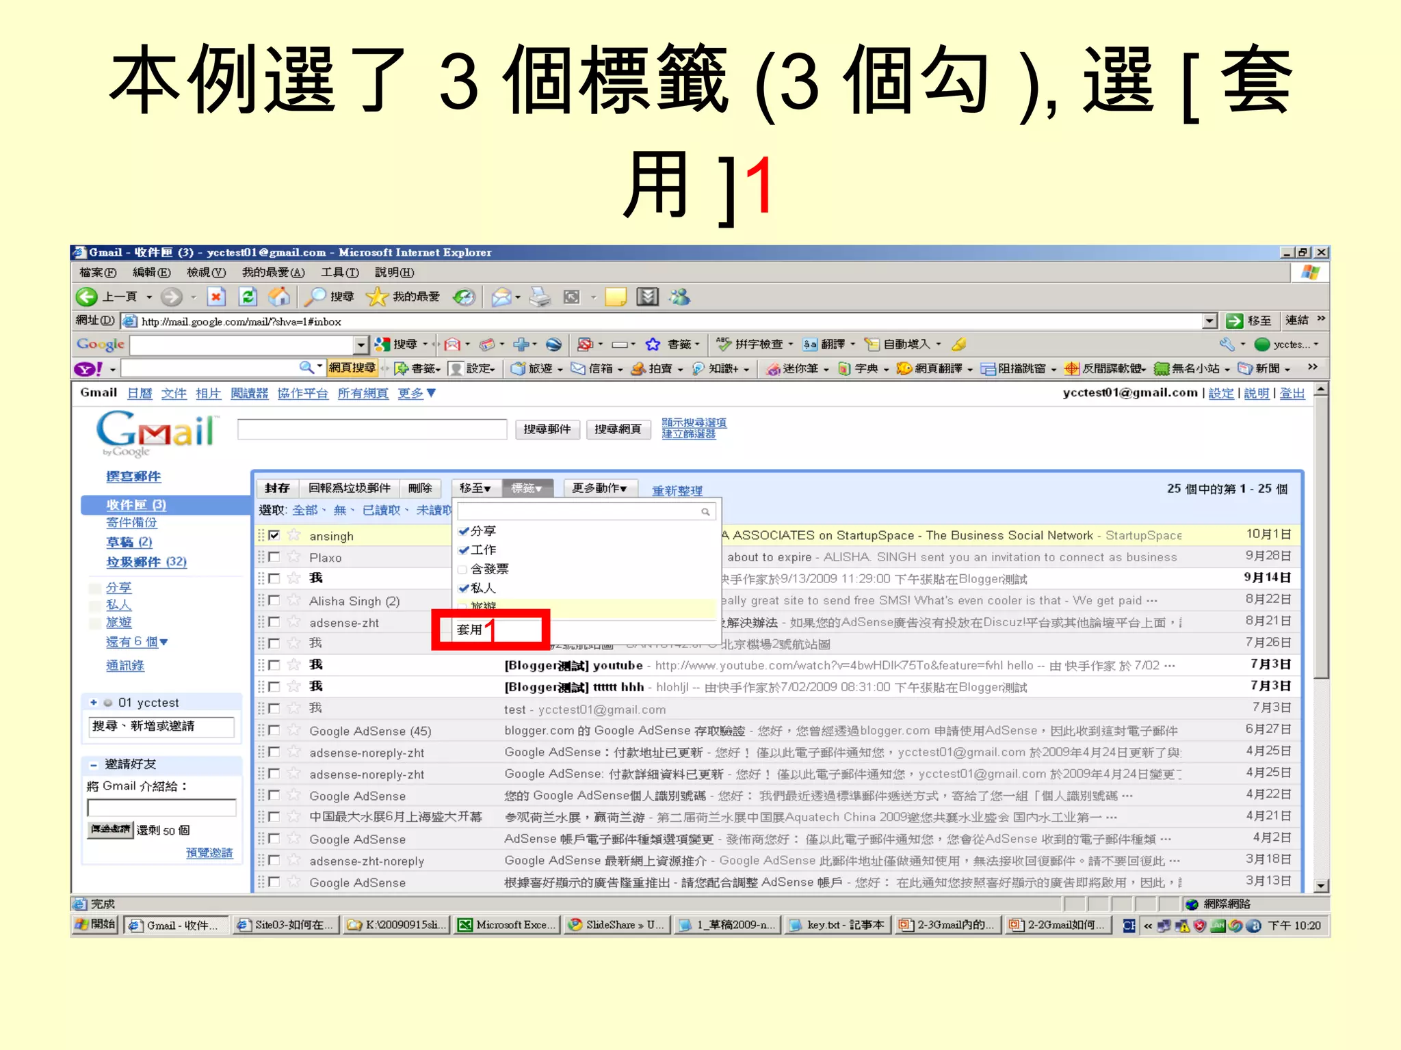Expand 還有 6 個 labels list
1401x1050 pixels.
[137, 642]
